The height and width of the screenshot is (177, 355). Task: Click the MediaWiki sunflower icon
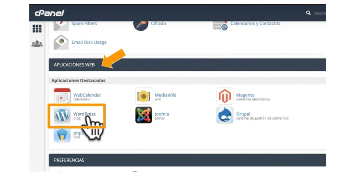coord(144,96)
